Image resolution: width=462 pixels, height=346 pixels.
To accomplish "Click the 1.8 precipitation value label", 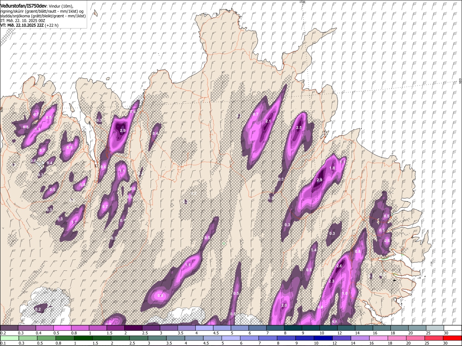I will pos(332,168).
